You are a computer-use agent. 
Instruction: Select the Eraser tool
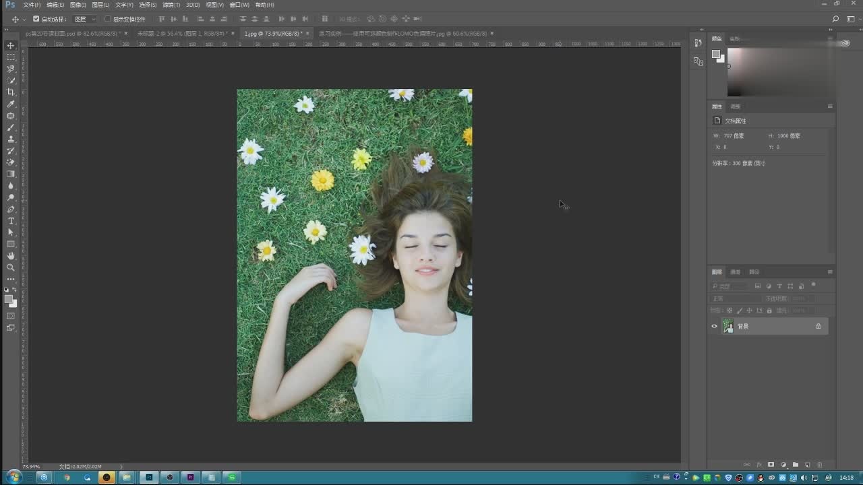11,162
